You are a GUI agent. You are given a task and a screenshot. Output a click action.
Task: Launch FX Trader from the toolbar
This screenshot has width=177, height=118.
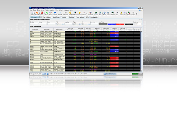coord(96,13)
